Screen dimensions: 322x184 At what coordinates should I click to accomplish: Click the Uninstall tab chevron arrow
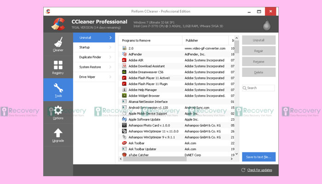pyautogui.click(x=110, y=38)
